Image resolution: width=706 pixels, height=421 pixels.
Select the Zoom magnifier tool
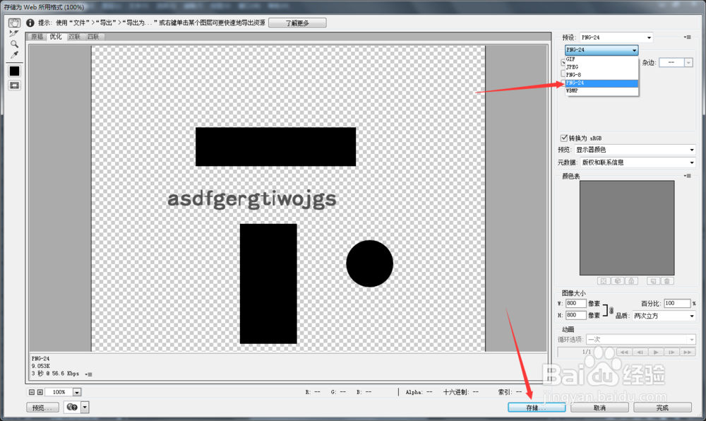tap(14, 44)
